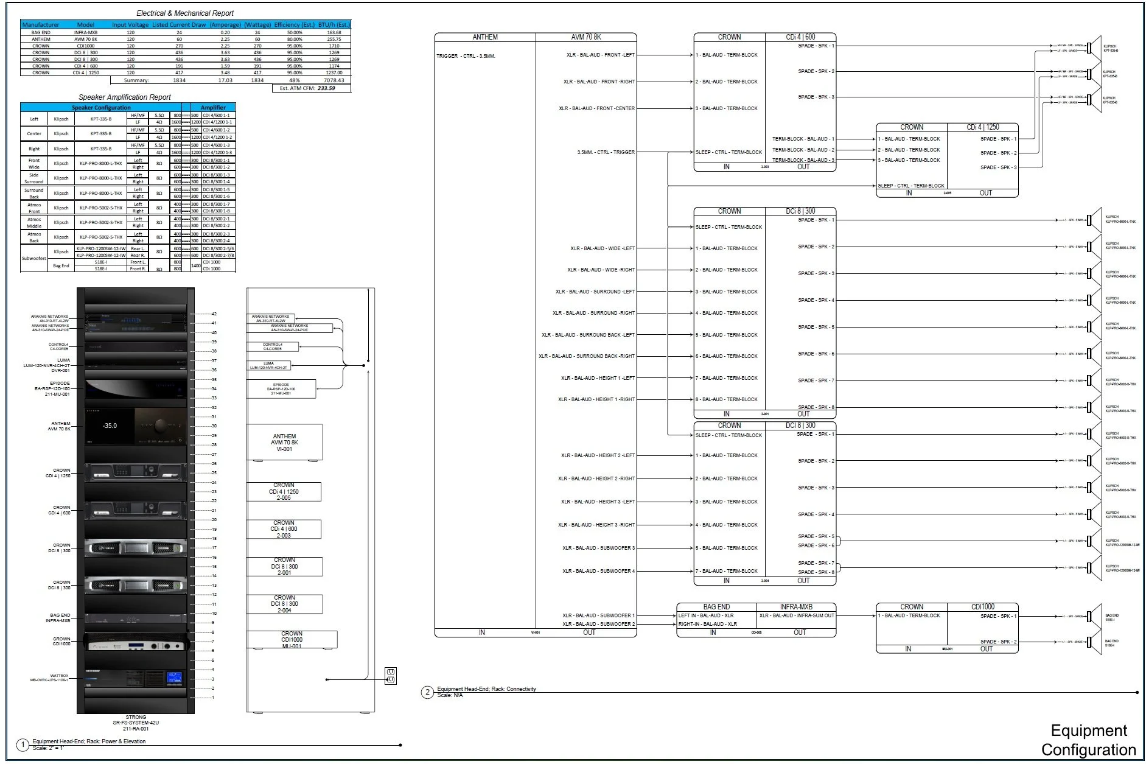Click the 7078.43 BTU summary total cell

pyautogui.click(x=334, y=80)
